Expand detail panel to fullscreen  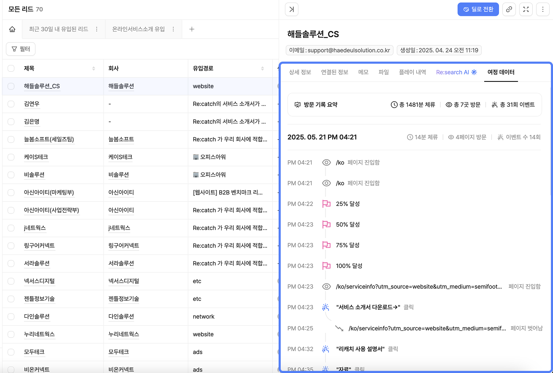pos(526,9)
